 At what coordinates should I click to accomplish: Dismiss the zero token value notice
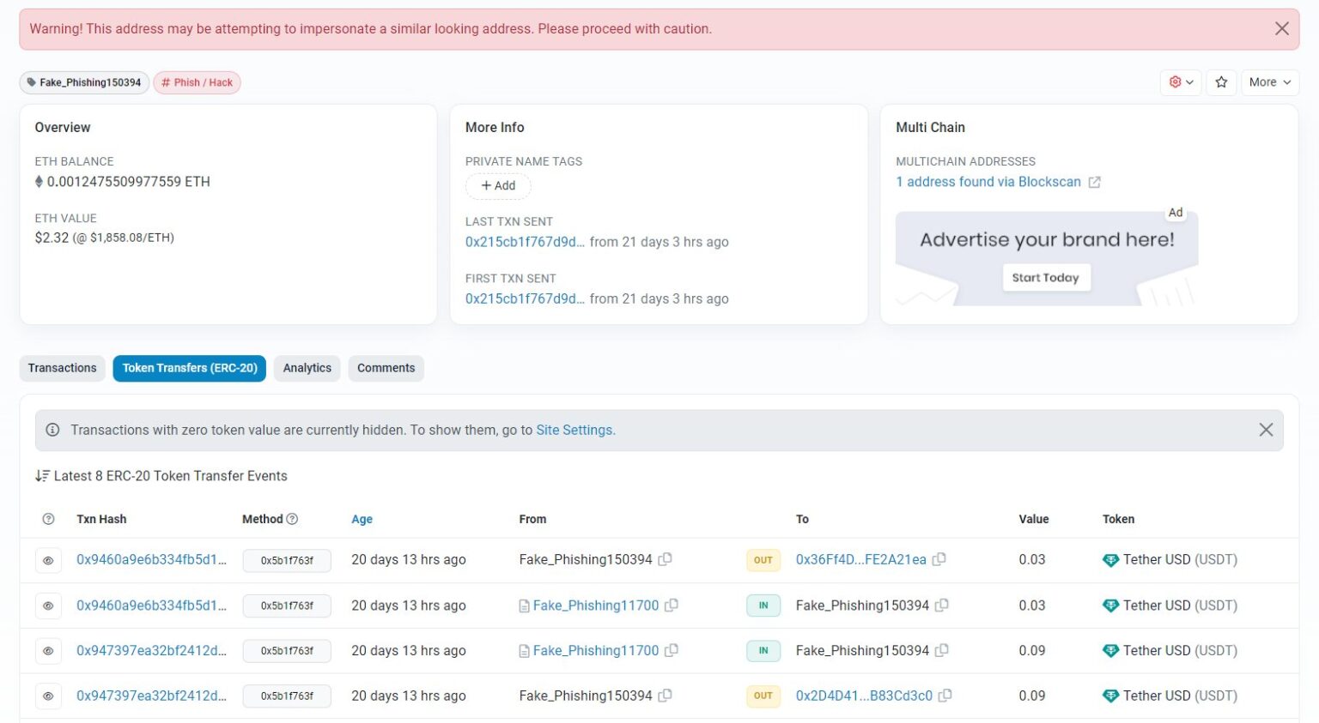[1266, 430]
